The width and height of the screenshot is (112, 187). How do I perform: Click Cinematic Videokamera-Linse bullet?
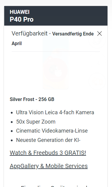pos(52,131)
